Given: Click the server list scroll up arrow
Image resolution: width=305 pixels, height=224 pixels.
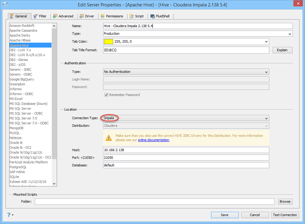Looking at the screenshot, I should coord(54,26).
